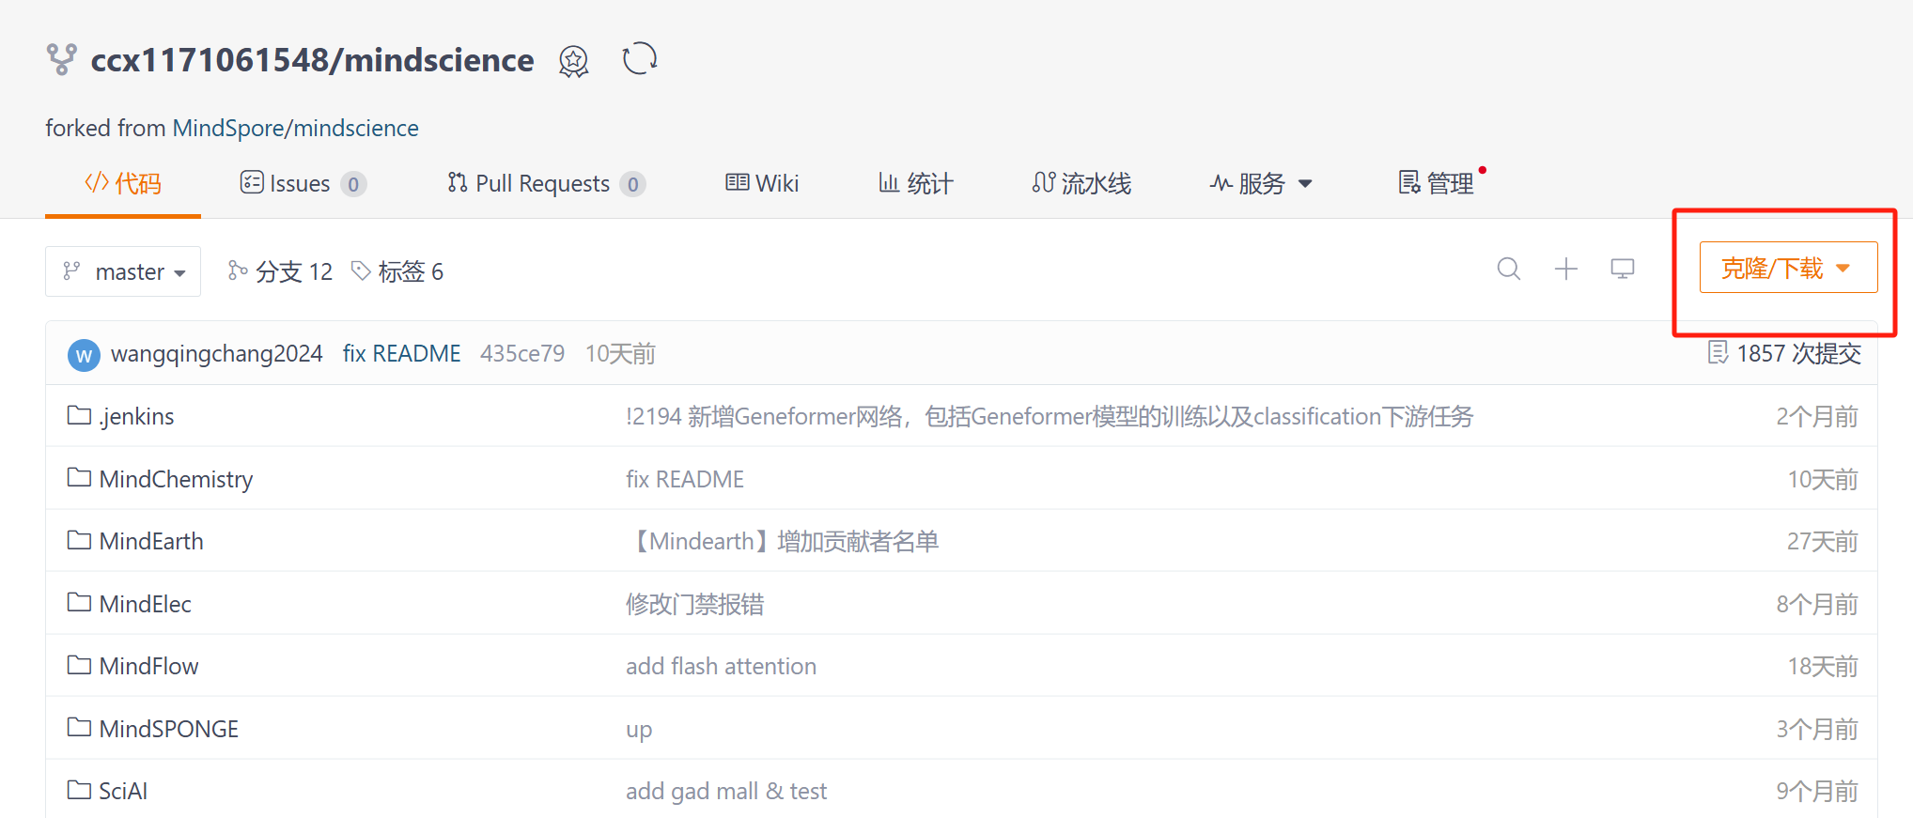This screenshot has width=1913, height=818.
Task: Open the 管理 tab
Action: coord(1437,183)
